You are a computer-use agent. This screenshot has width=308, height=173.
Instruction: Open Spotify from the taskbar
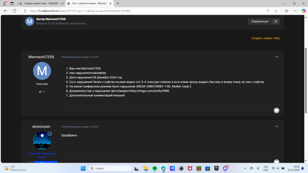(x=155, y=168)
